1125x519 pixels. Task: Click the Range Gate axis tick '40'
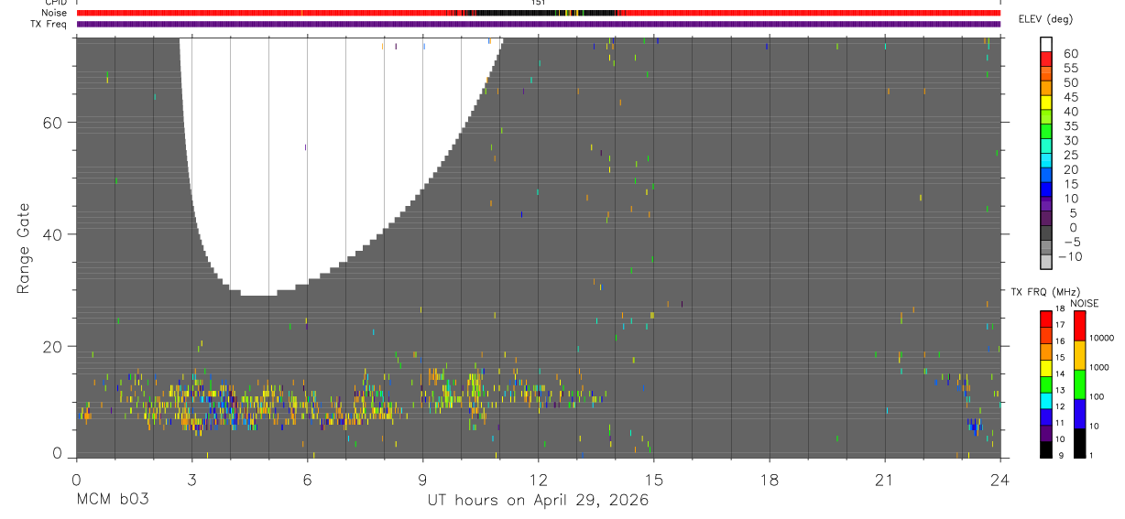tap(55, 234)
